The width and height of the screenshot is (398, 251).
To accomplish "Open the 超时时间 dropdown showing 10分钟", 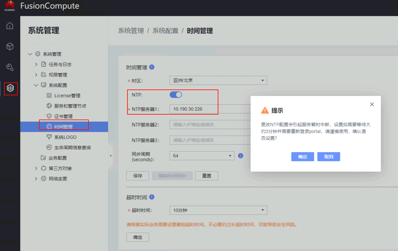I will pos(218,210).
